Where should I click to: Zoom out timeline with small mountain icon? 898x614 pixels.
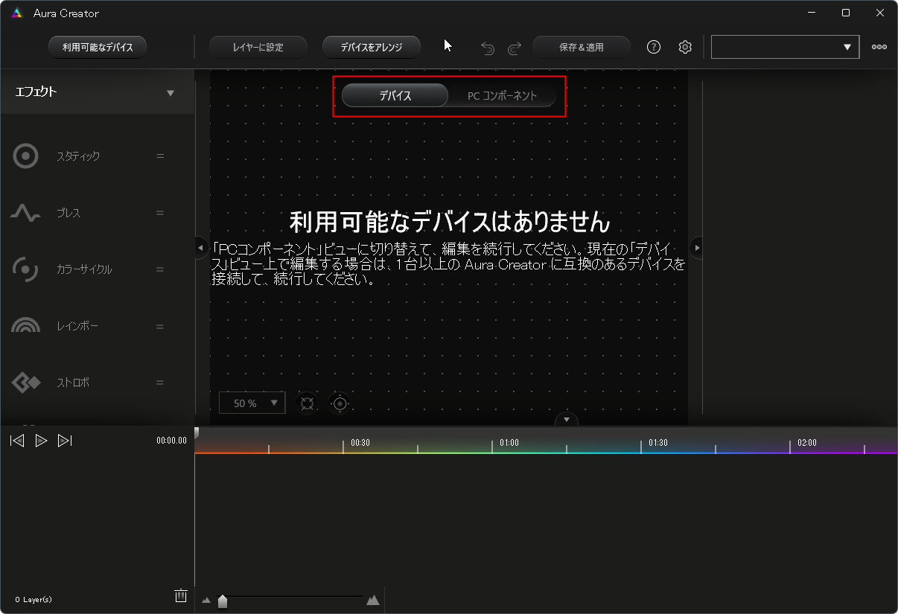(206, 601)
